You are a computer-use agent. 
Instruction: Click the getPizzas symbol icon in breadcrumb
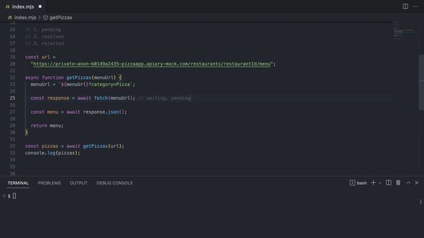coord(46,18)
